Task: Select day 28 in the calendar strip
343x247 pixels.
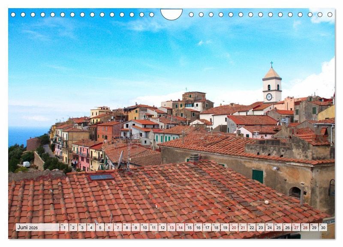Action: pyautogui.click(x=305, y=227)
